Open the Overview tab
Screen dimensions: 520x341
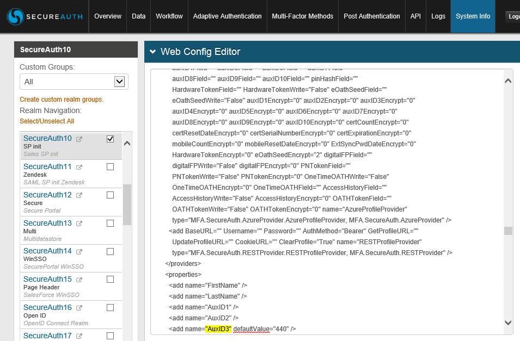108,16
